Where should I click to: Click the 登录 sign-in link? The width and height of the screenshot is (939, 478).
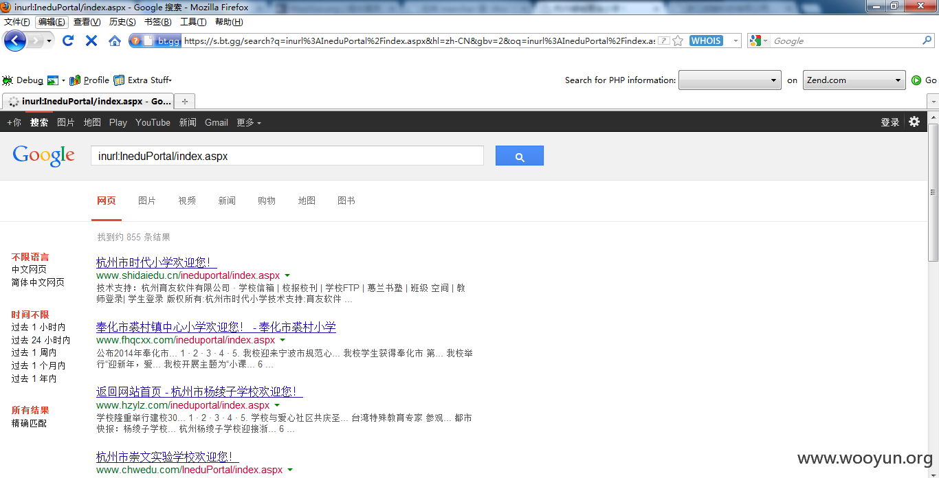(890, 122)
